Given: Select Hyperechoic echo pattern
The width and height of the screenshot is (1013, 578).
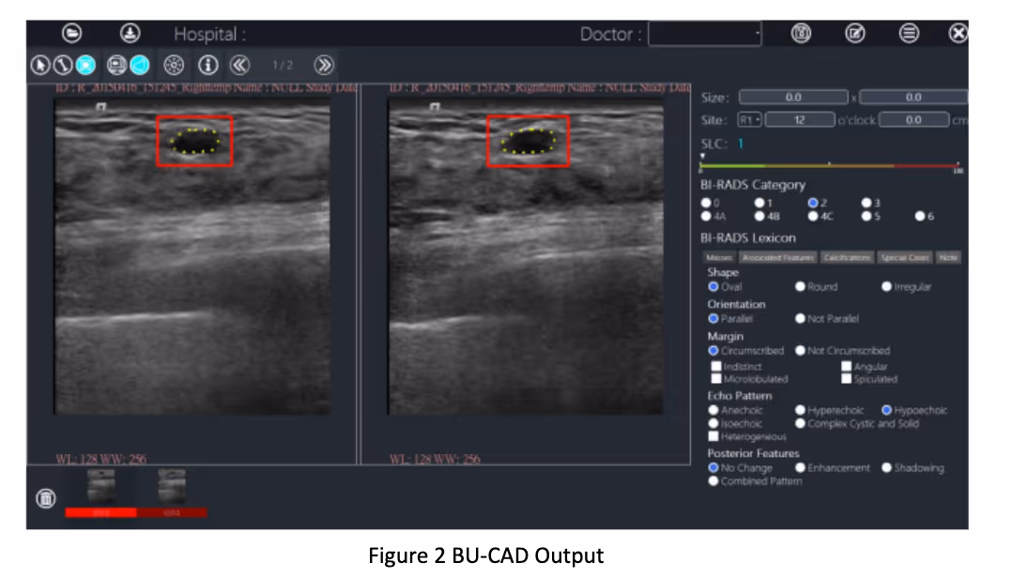Looking at the screenshot, I should [800, 410].
